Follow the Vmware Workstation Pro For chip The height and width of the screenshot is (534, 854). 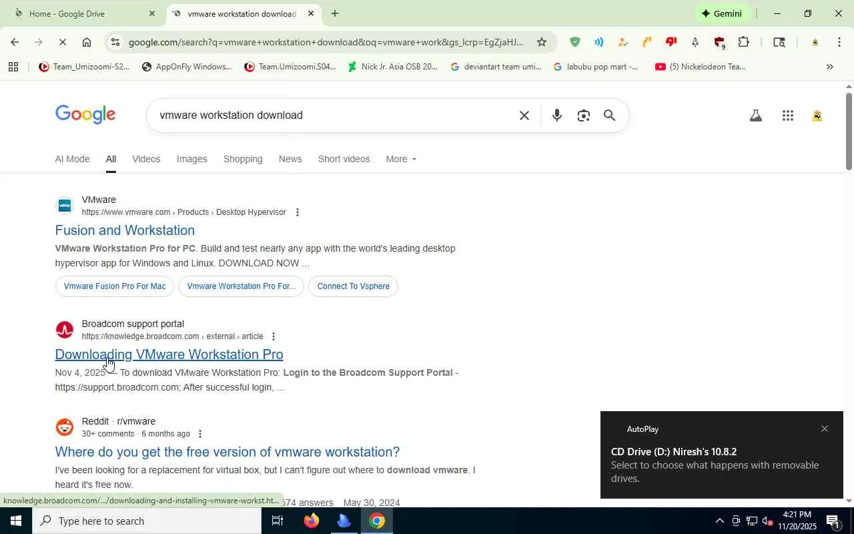(x=242, y=286)
